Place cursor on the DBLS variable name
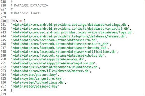This screenshot has height=96, width=145. click(x=14, y=21)
